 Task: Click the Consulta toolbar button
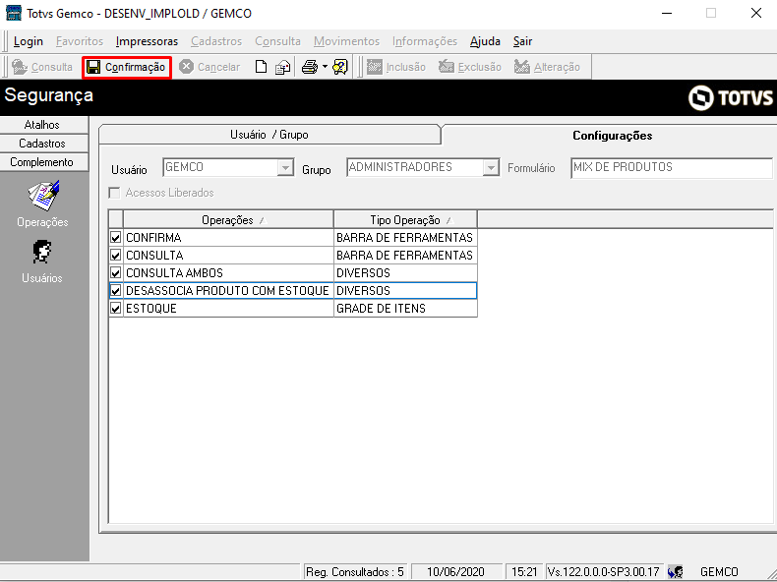[x=42, y=67]
